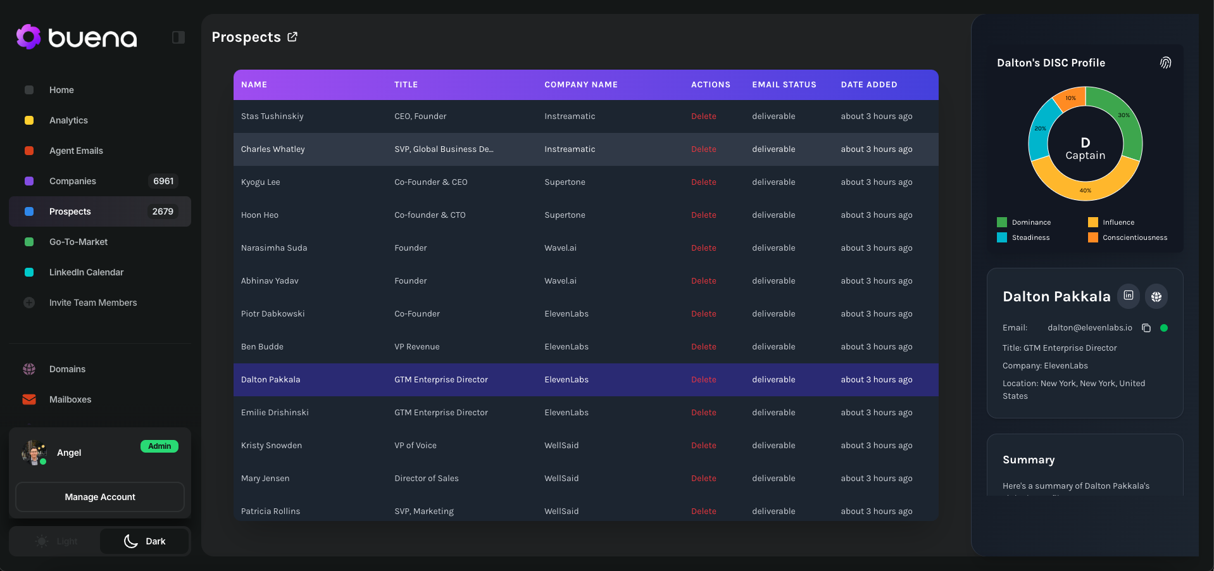Delete Hoon Heo prospect
The height and width of the screenshot is (571, 1214).
704,215
